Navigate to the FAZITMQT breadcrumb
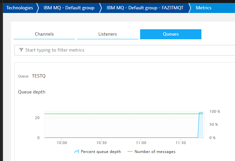This screenshot has height=161, width=235. point(145,8)
